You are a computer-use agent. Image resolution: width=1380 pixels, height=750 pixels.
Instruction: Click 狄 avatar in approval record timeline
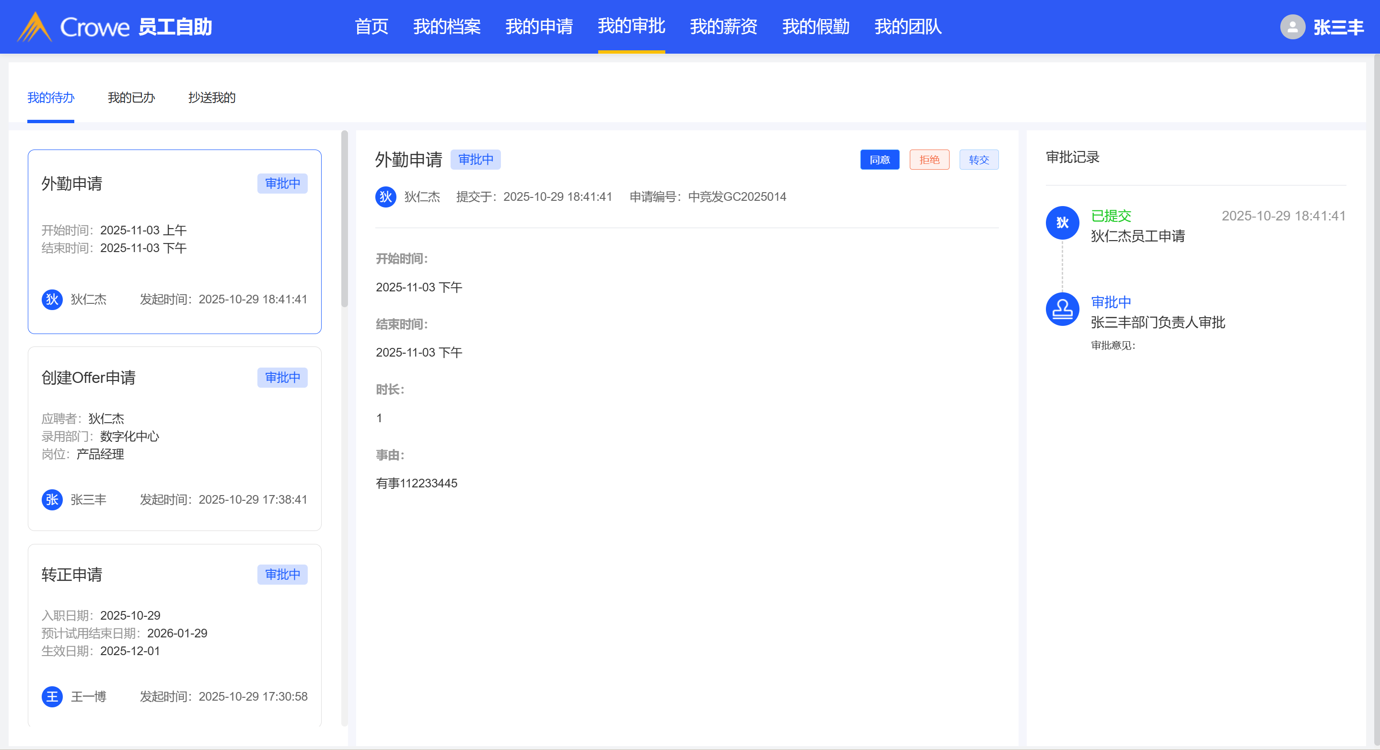click(1062, 222)
